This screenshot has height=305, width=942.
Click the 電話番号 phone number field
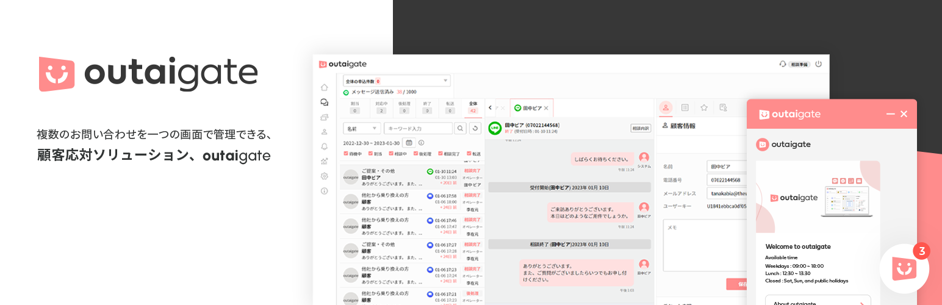pyautogui.click(x=727, y=180)
